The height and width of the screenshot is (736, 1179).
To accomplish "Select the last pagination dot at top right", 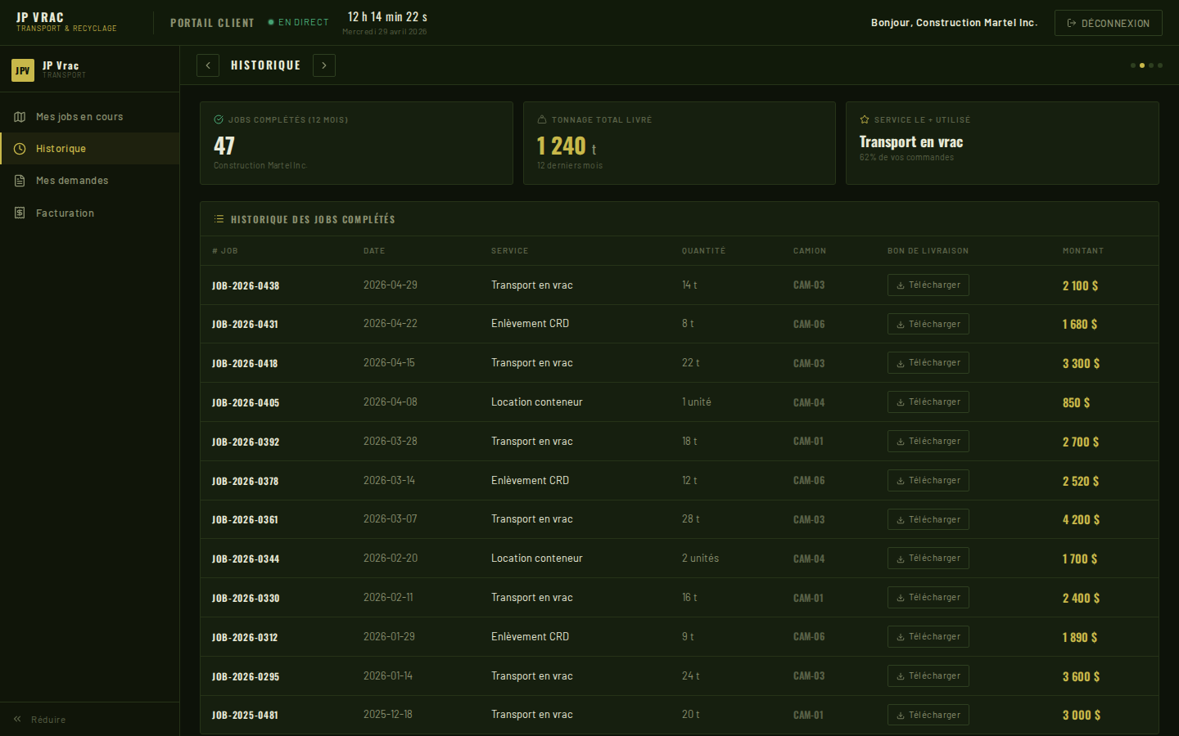I will [x=1160, y=65].
